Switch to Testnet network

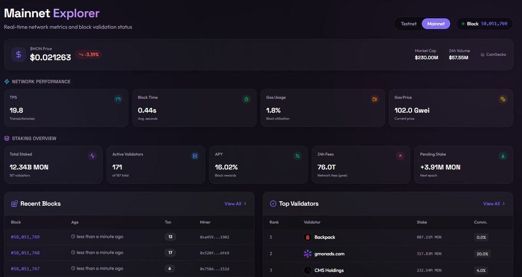[x=408, y=23]
